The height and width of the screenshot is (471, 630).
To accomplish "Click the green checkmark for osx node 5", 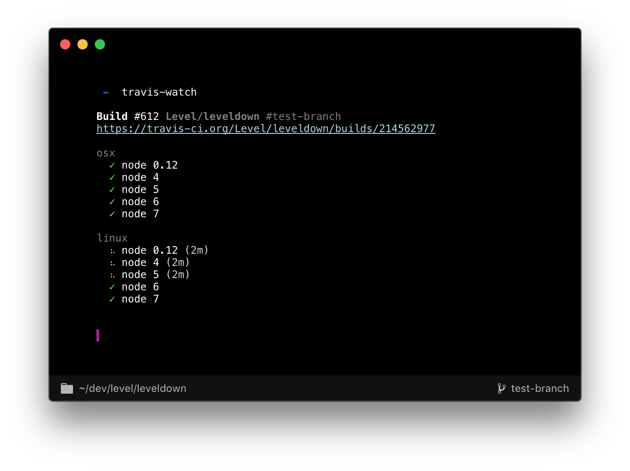I will 112,190.
